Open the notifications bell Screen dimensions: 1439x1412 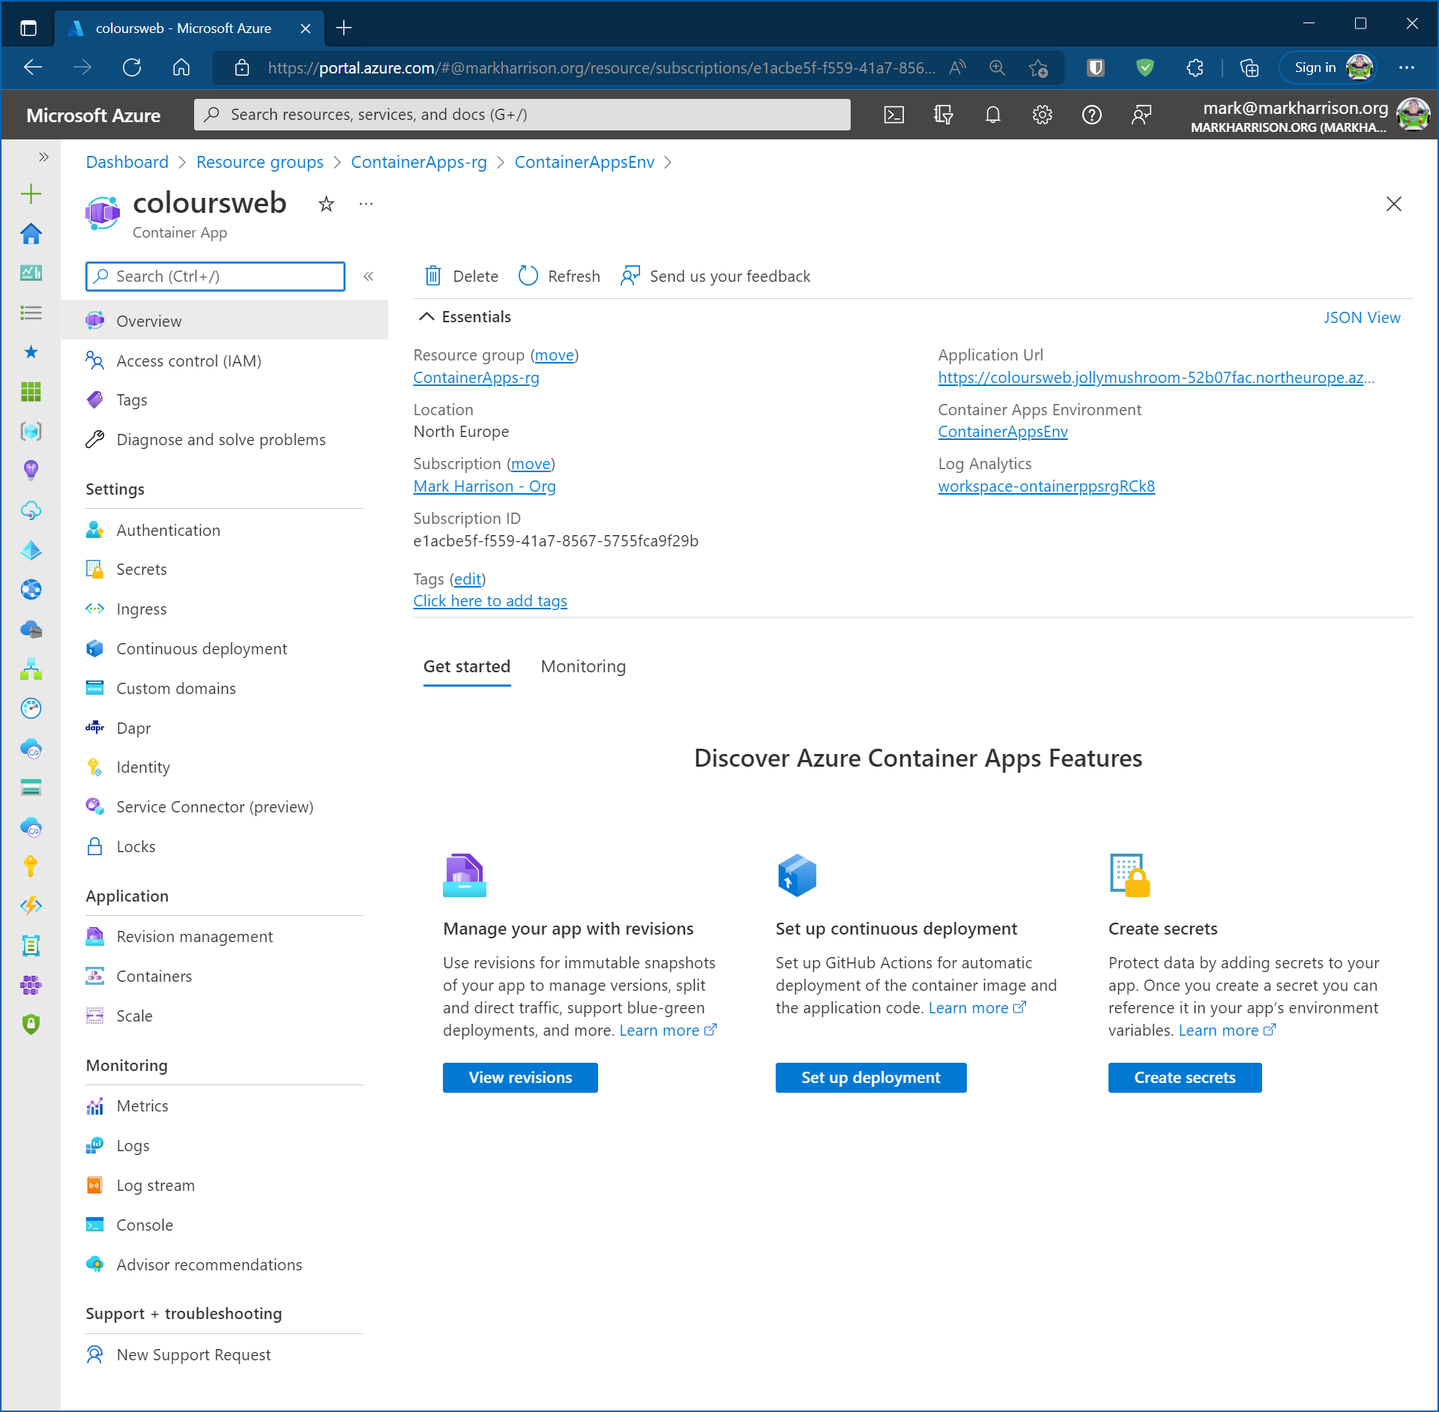[x=992, y=115]
